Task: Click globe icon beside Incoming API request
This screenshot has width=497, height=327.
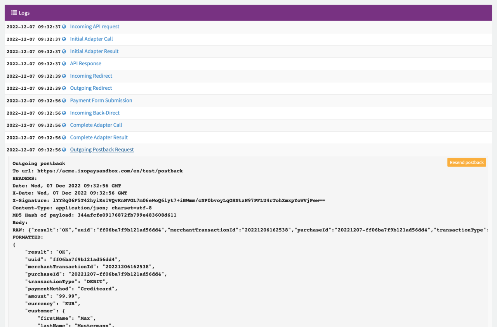Action: pos(64,27)
